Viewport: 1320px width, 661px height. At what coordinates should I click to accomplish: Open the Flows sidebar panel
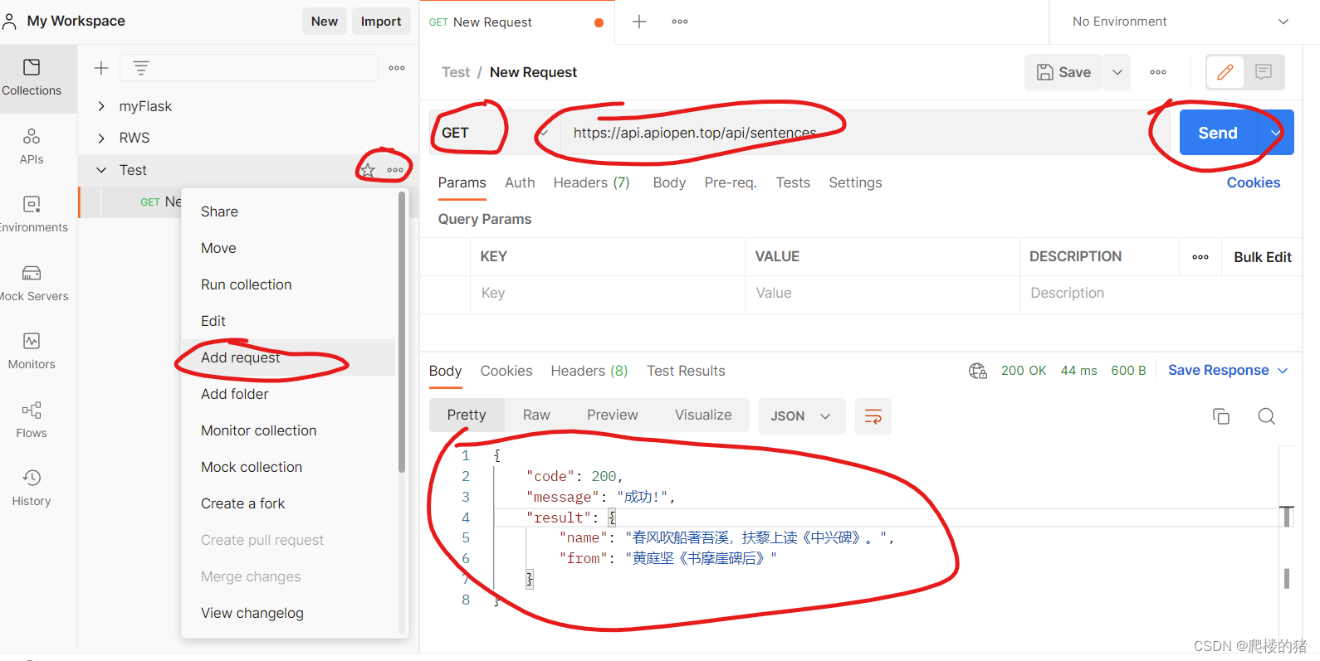pos(32,420)
